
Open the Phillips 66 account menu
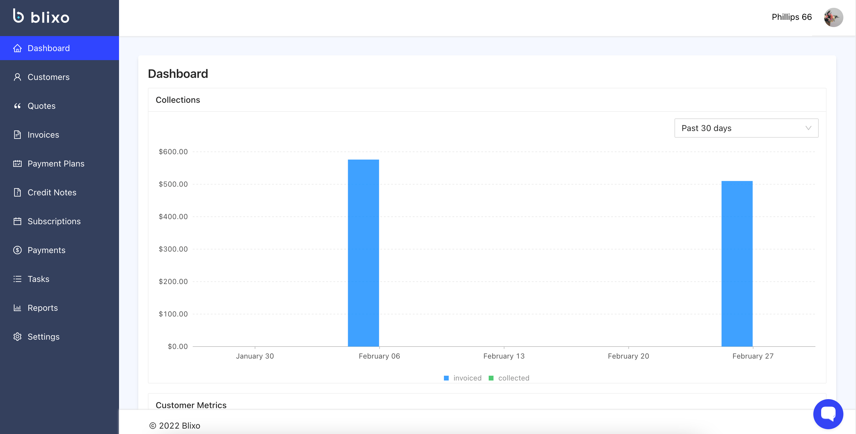pos(792,17)
